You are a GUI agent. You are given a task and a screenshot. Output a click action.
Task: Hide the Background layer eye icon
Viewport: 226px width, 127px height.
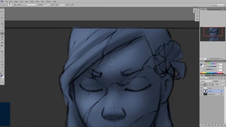tap(201, 94)
